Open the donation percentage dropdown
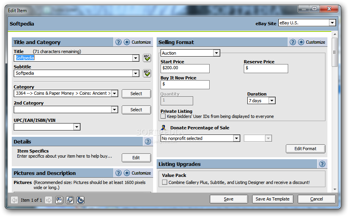Image resolution: width=349 pixels, height=217 pixels. pos(268,138)
